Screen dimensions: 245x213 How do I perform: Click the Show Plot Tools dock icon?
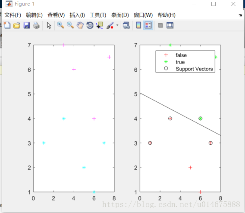[170, 25]
